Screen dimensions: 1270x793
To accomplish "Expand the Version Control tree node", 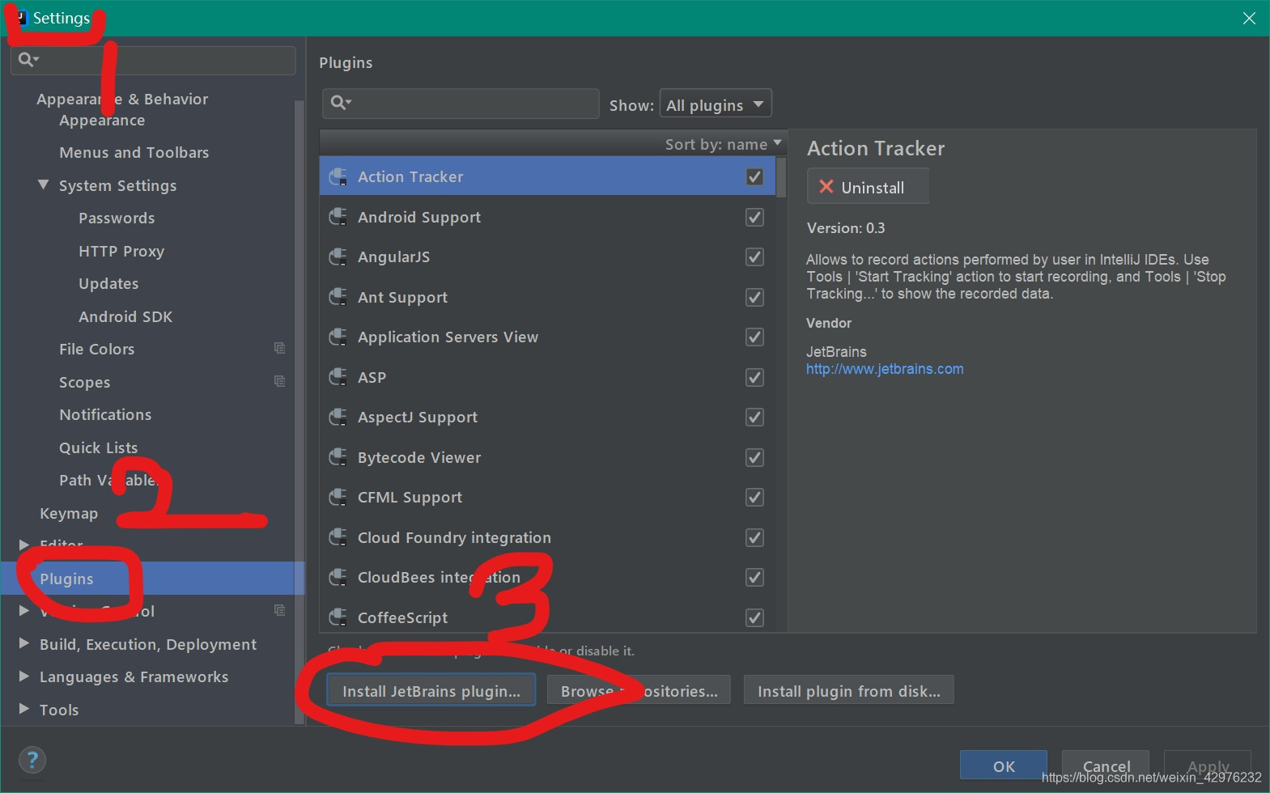I will tap(24, 611).
